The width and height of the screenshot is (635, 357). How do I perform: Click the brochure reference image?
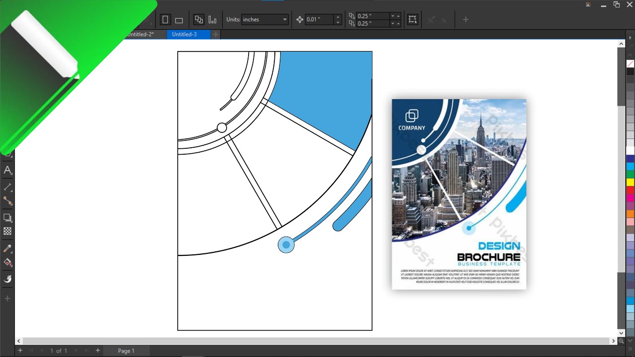[459, 194]
